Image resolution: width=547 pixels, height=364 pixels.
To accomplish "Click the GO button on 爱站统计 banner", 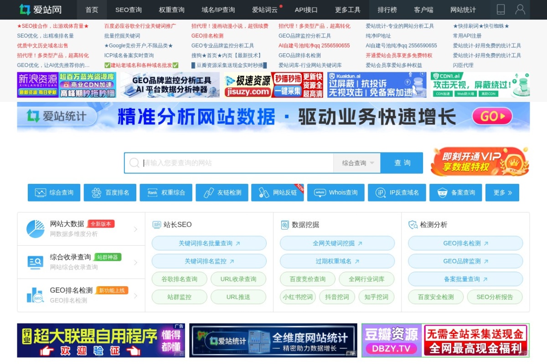I will pos(492,116).
